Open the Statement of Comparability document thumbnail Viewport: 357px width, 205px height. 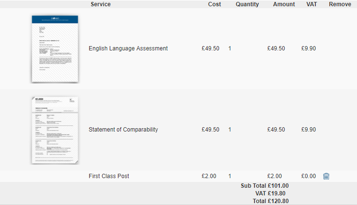[55, 130]
